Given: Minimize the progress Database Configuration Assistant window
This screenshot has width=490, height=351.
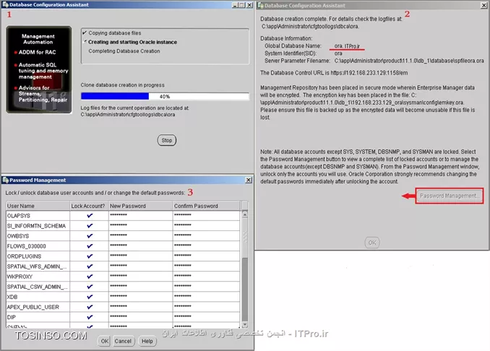Looking at the screenshot, I should click(235, 5).
